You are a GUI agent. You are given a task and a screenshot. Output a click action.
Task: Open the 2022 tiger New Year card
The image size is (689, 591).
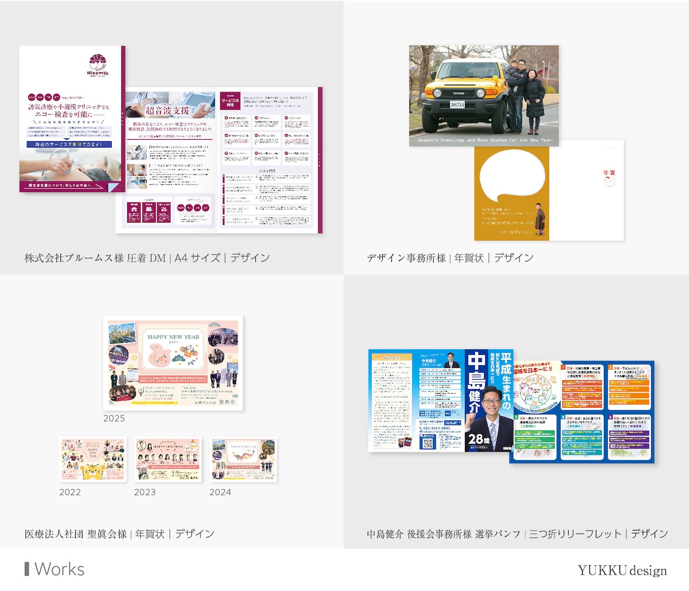(93, 459)
